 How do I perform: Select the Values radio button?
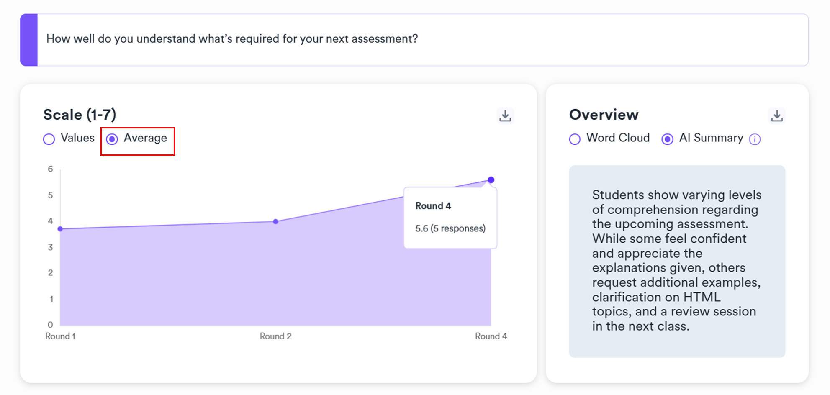click(x=49, y=139)
